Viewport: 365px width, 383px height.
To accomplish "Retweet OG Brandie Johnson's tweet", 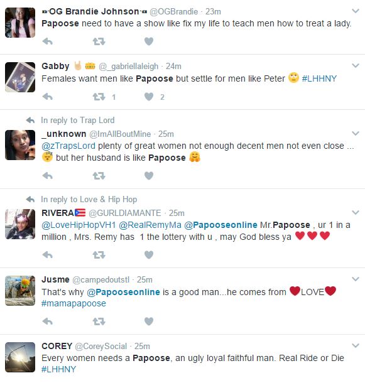I will click(x=99, y=41).
